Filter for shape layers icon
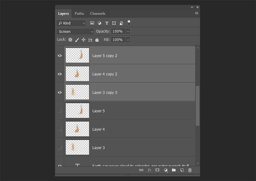Image resolution: width=256 pixels, height=181 pixels. tap(114, 23)
